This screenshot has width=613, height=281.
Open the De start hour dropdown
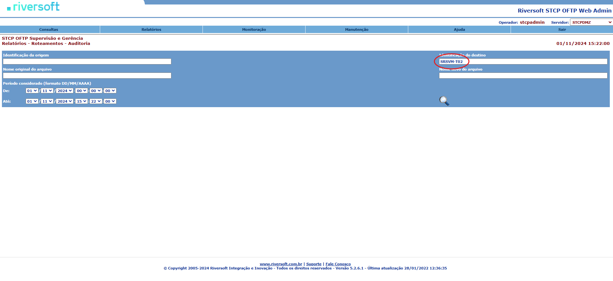pyautogui.click(x=82, y=91)
